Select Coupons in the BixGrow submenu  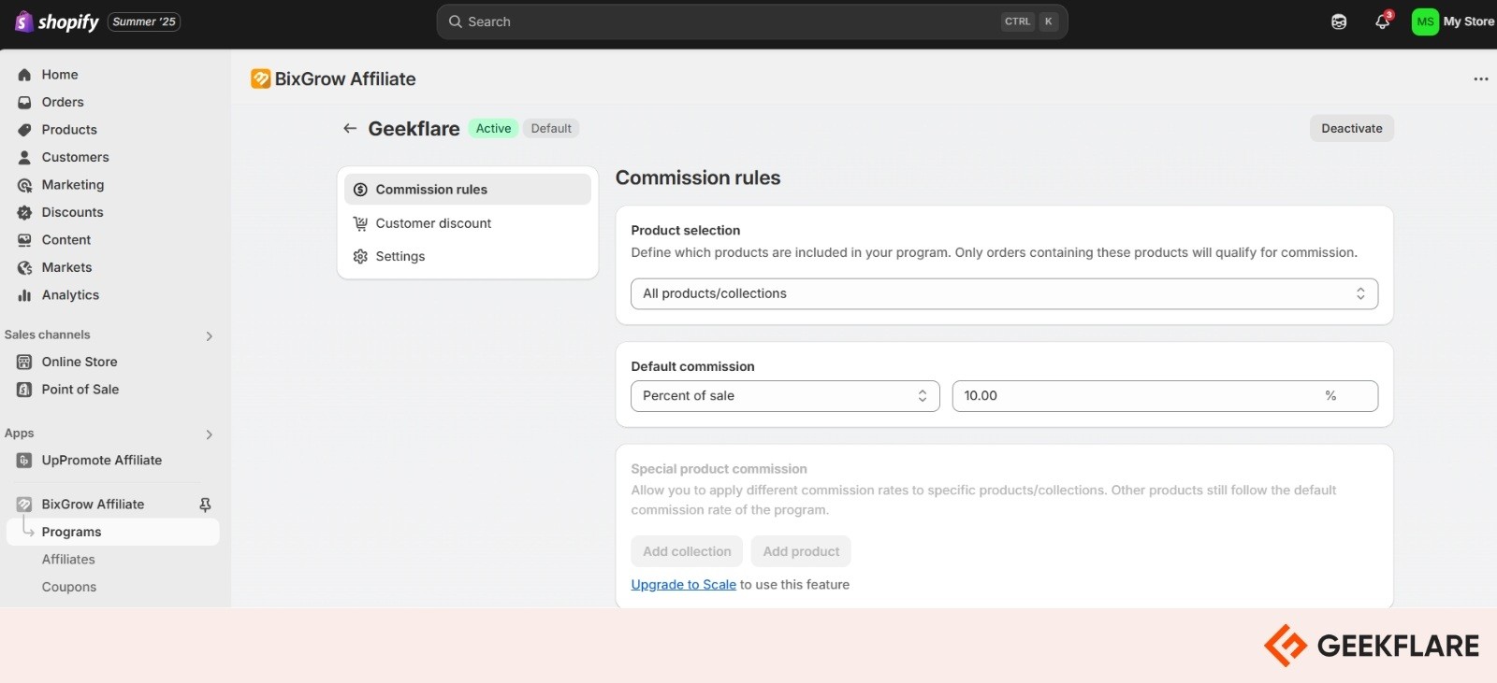tap(69, 587)
